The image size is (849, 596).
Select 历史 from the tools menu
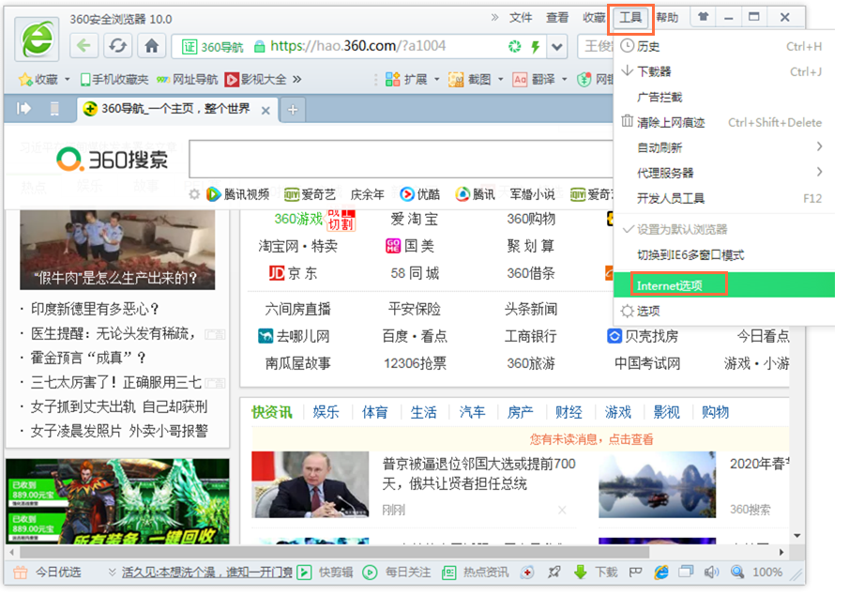724,47
